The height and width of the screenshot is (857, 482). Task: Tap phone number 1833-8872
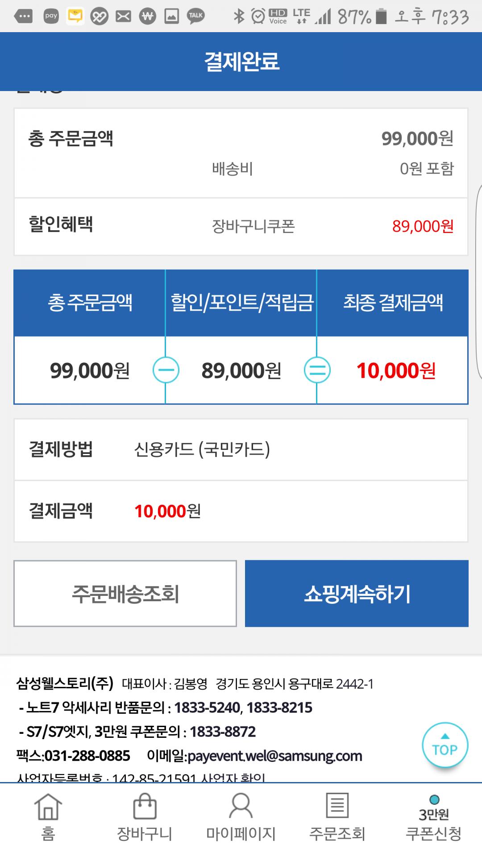tap(223, 732)
